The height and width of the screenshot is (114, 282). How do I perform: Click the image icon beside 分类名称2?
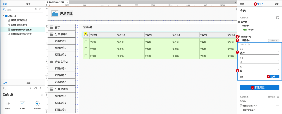(x=51, y=62)
